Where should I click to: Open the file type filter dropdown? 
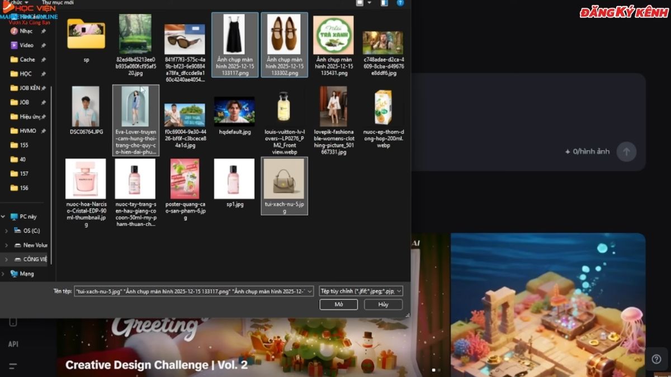(361, 291)
